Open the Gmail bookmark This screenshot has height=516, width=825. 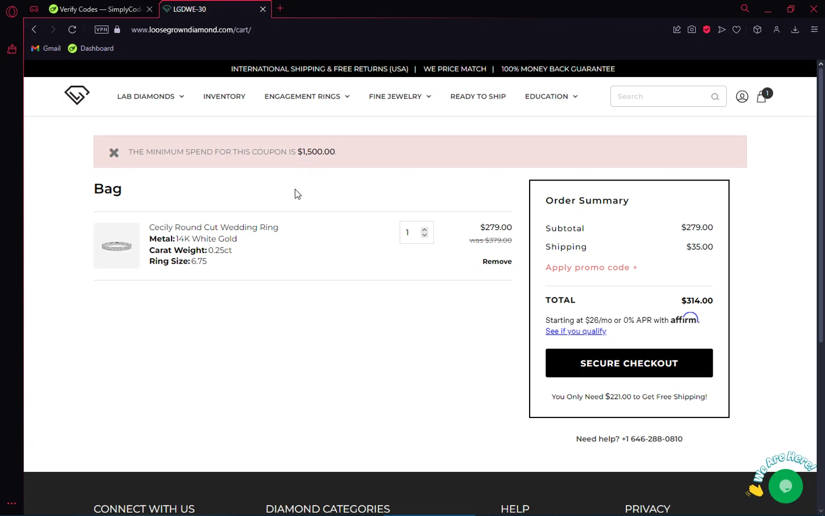(46, 48)
